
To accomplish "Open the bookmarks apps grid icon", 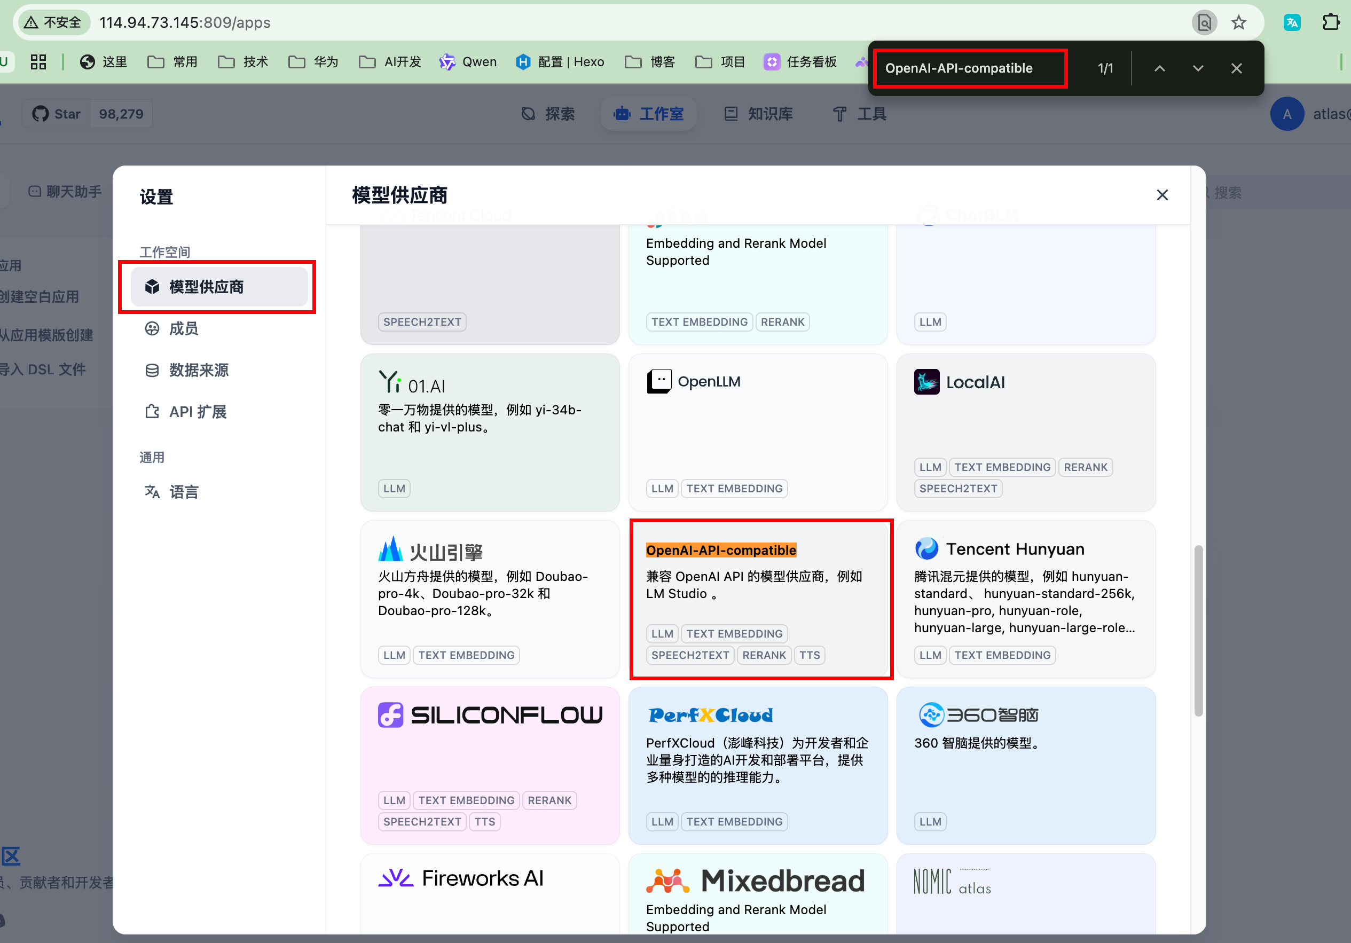I will (38, 62).
